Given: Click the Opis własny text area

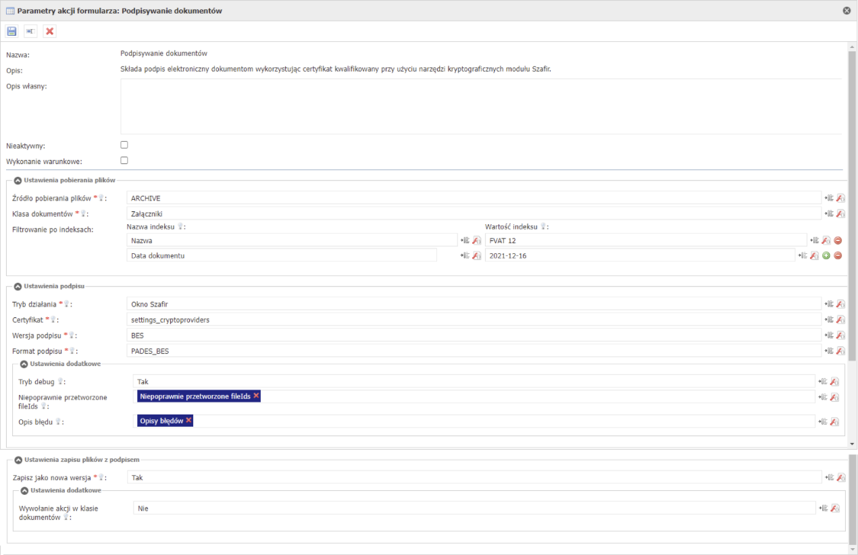Looking at the screenshot, I should pos(480,106).
